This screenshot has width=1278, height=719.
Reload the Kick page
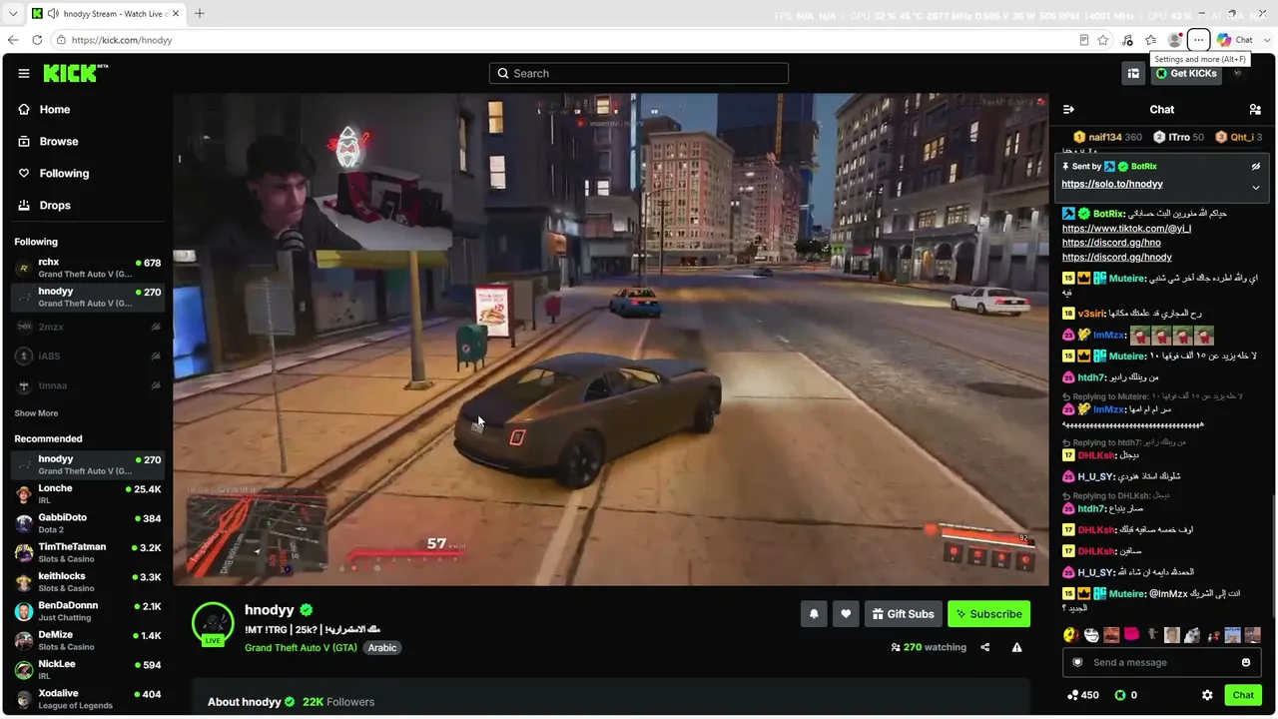tap(37, 40)
